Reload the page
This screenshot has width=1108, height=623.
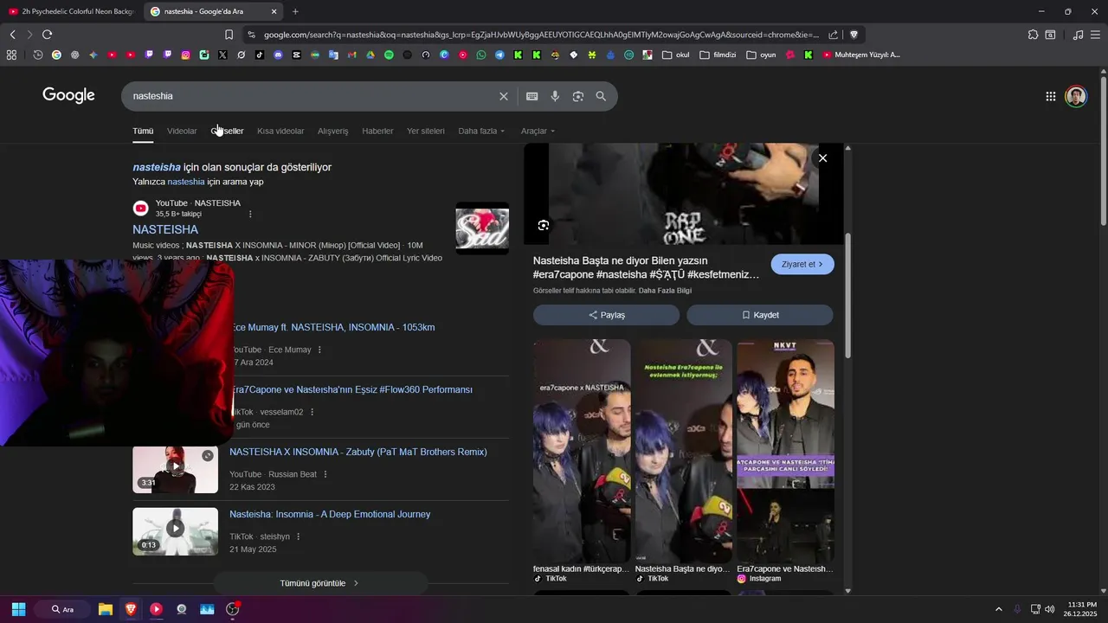[x=47, y=35]
